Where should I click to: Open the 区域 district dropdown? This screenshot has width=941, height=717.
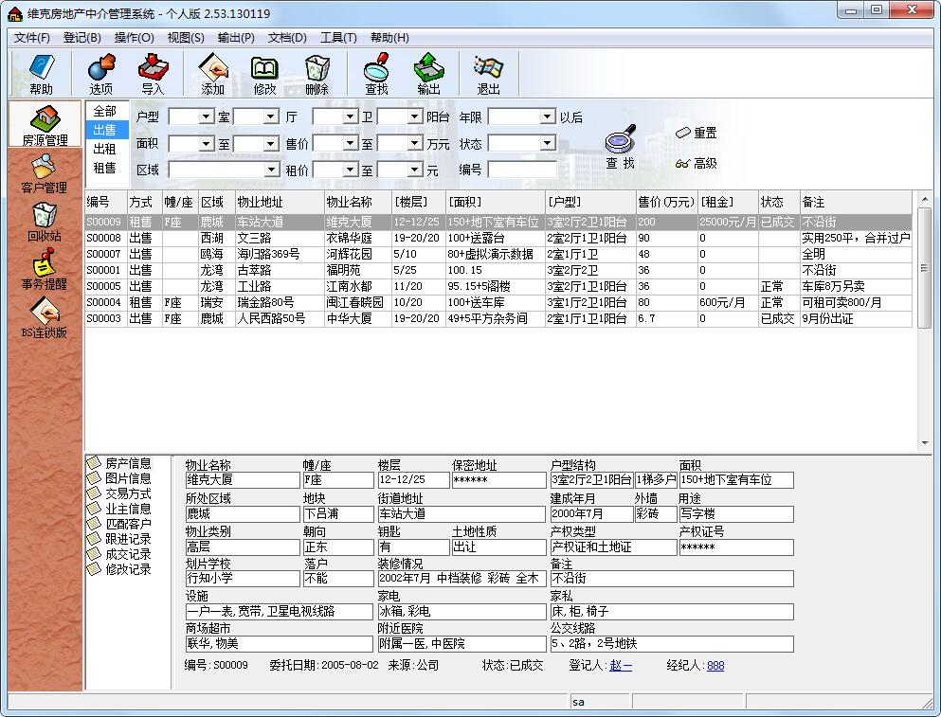[x=272, y=170]
